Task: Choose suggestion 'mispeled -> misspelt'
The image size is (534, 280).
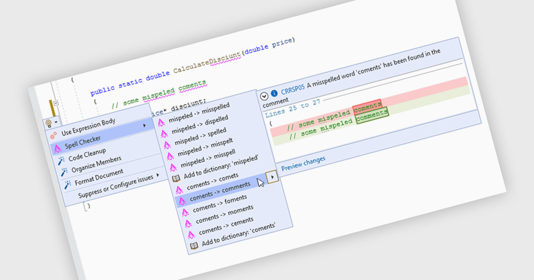Action: point(206,147)
